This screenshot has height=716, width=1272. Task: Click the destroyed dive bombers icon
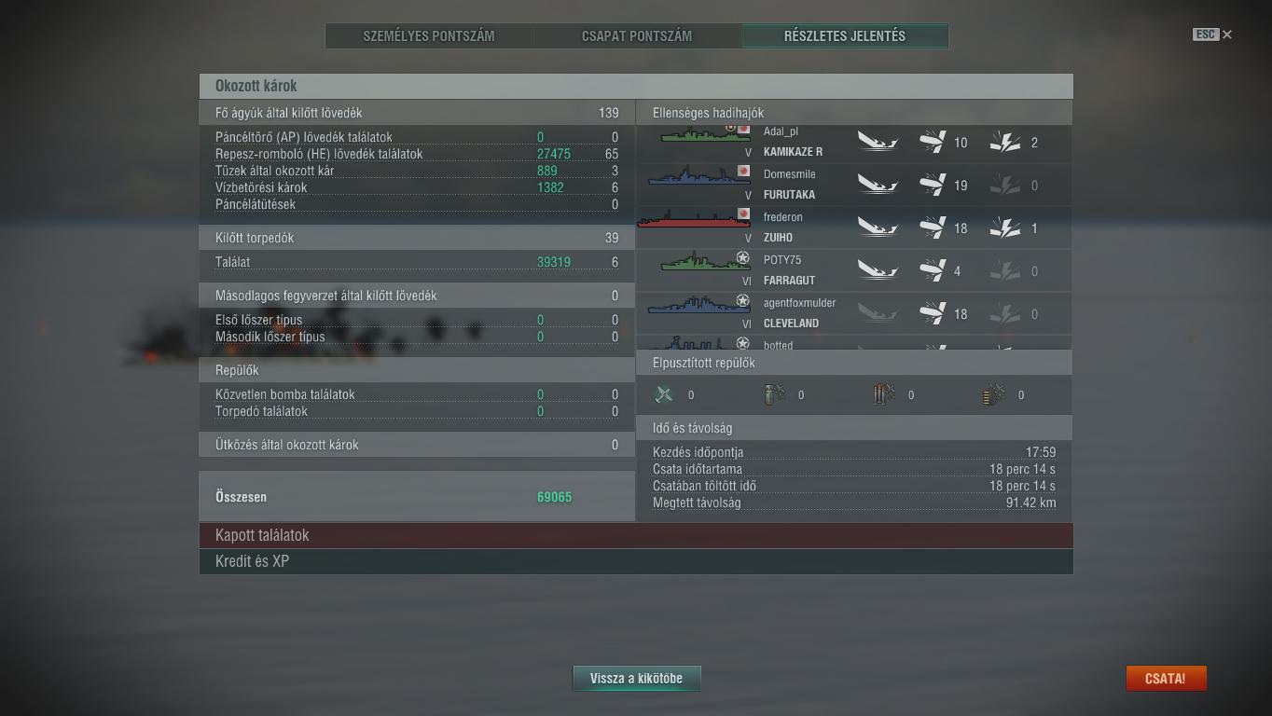[884, 395]
